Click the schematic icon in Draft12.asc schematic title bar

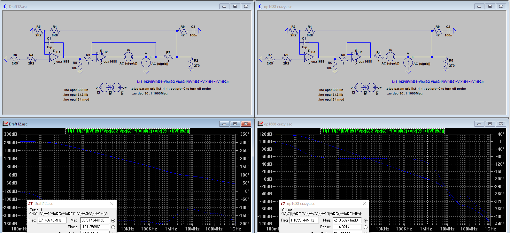coord(5,6)
